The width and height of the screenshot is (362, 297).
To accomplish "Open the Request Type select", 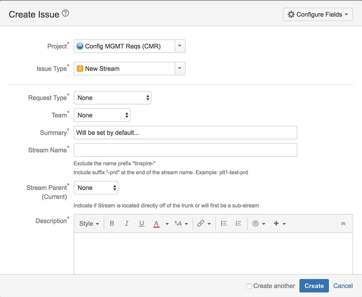I will pyautogui.click(x=112, y=98).
